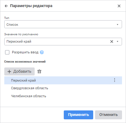
Task: Click the Применить button
Action: (78, 115)
